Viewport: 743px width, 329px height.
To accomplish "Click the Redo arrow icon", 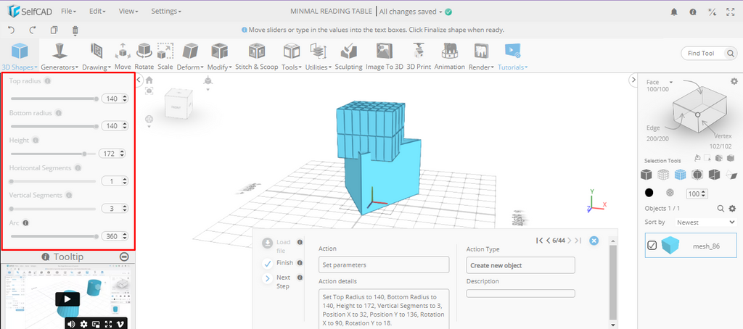I will (x=33, y=30).
